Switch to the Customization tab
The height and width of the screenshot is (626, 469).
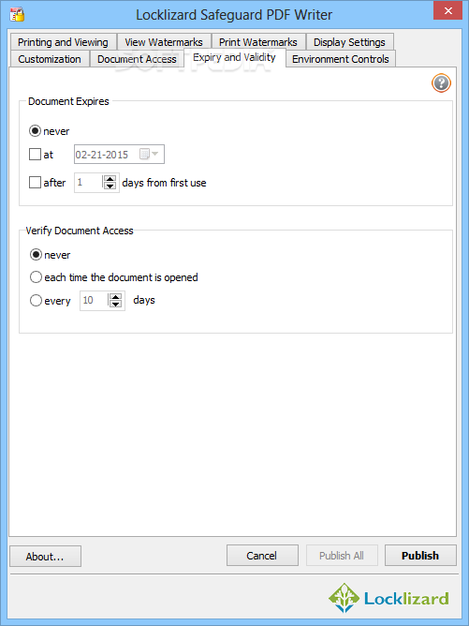(x=50, y=59)
